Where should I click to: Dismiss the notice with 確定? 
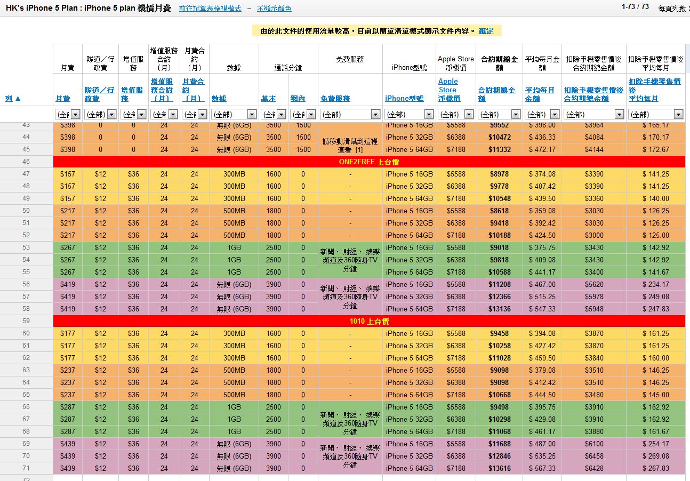click(486, 31)
